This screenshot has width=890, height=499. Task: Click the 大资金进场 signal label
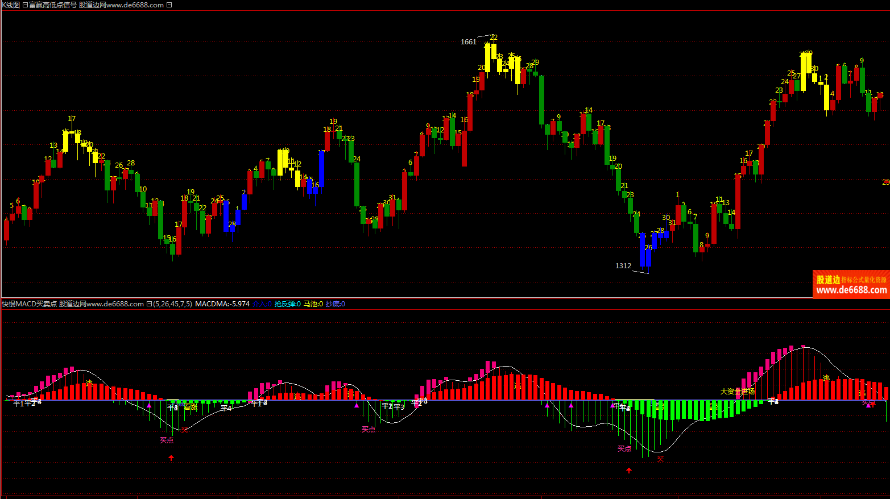(737, 391)
